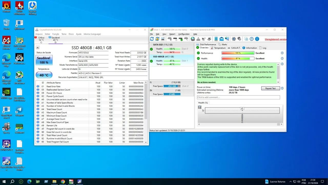The image size is (328, 185).
Task: Click the SMART attribute list scrollbar down arrow
Action: [146, 142]
